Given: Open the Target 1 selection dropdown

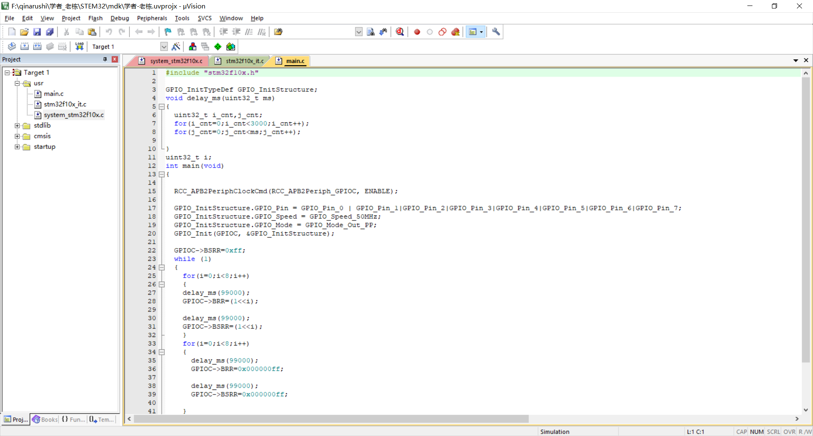Looking at the screenshot, I should click(164, 47).
